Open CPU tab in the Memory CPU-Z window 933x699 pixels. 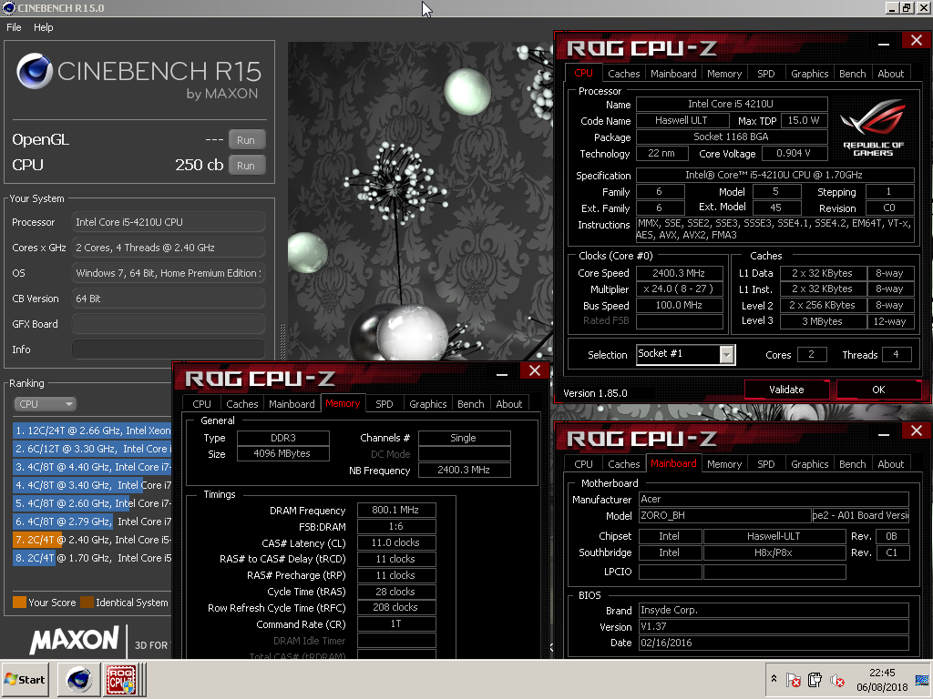point(201,404)
